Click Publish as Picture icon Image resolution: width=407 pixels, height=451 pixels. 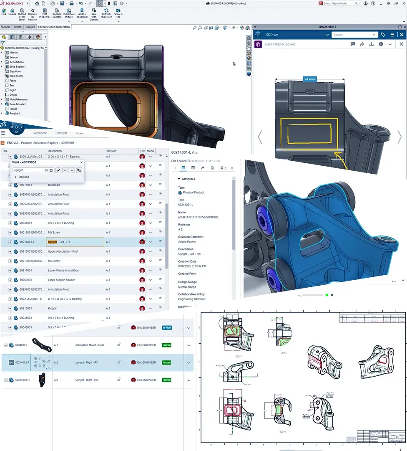tap(69, 10)
